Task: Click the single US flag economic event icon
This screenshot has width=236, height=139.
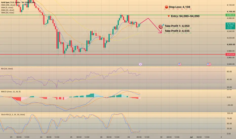Action: (180, 64)
